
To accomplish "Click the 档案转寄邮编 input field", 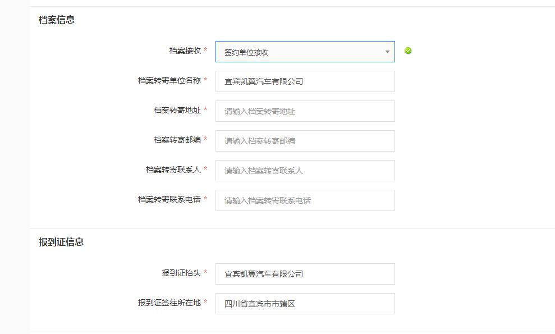I will pos(305,140).
